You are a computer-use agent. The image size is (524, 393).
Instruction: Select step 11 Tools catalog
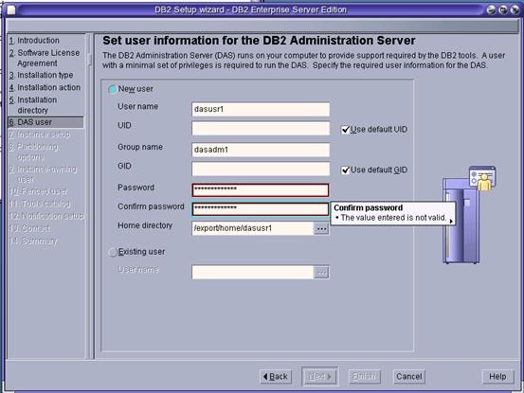pos(40,204)
